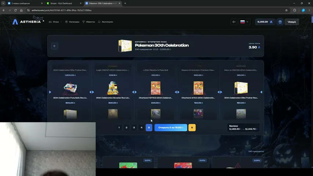The height and width of the screenshot is (176, 313).
Task: Select pack quantity 3
Action: [134, 128]
